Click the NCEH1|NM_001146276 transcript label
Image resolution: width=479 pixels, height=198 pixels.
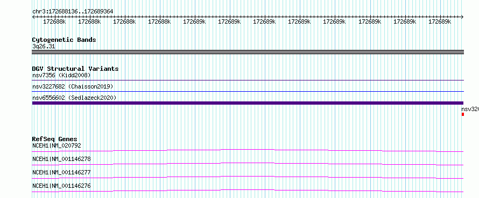(61, 186)
